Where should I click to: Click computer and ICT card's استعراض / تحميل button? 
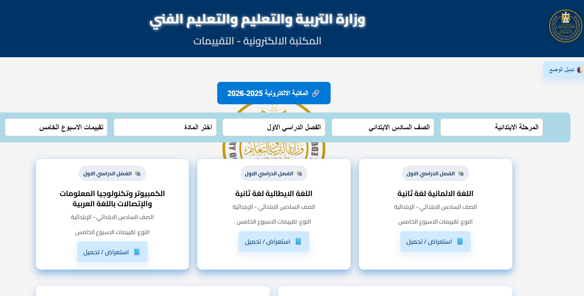click(x=112, y=252)
